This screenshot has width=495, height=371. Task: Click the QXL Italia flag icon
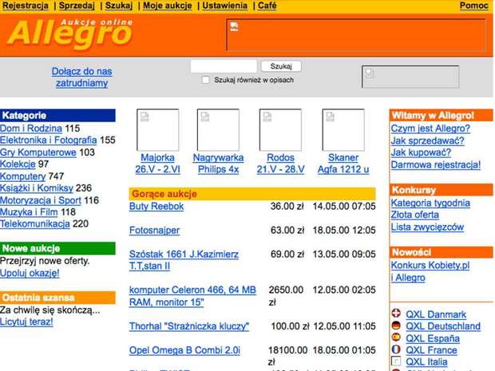click(396, 361)
